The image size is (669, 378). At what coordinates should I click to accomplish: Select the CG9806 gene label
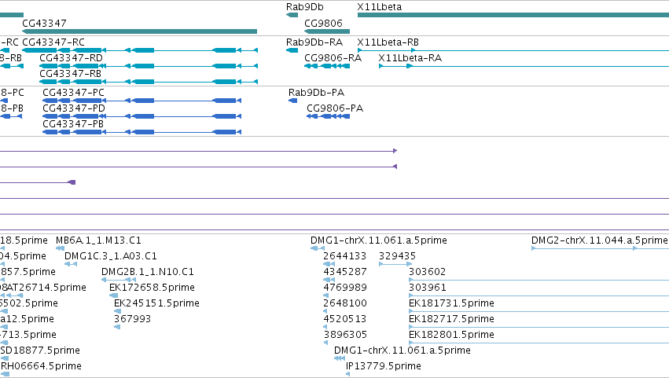323,23
